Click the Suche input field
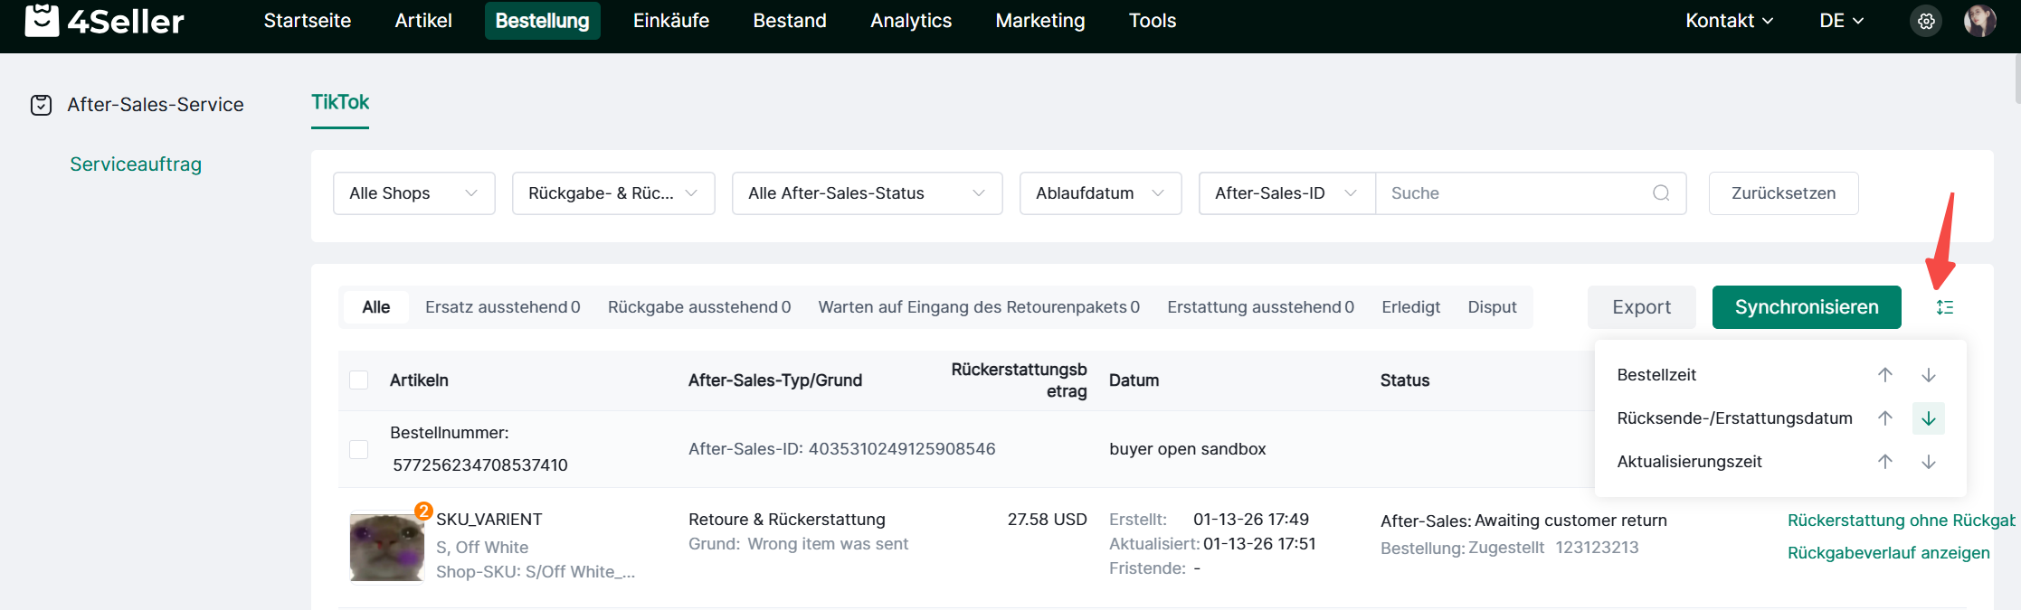 (x=1515, y=193)
